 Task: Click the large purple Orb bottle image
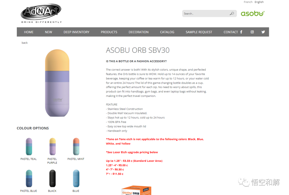[x=57, y=83]
